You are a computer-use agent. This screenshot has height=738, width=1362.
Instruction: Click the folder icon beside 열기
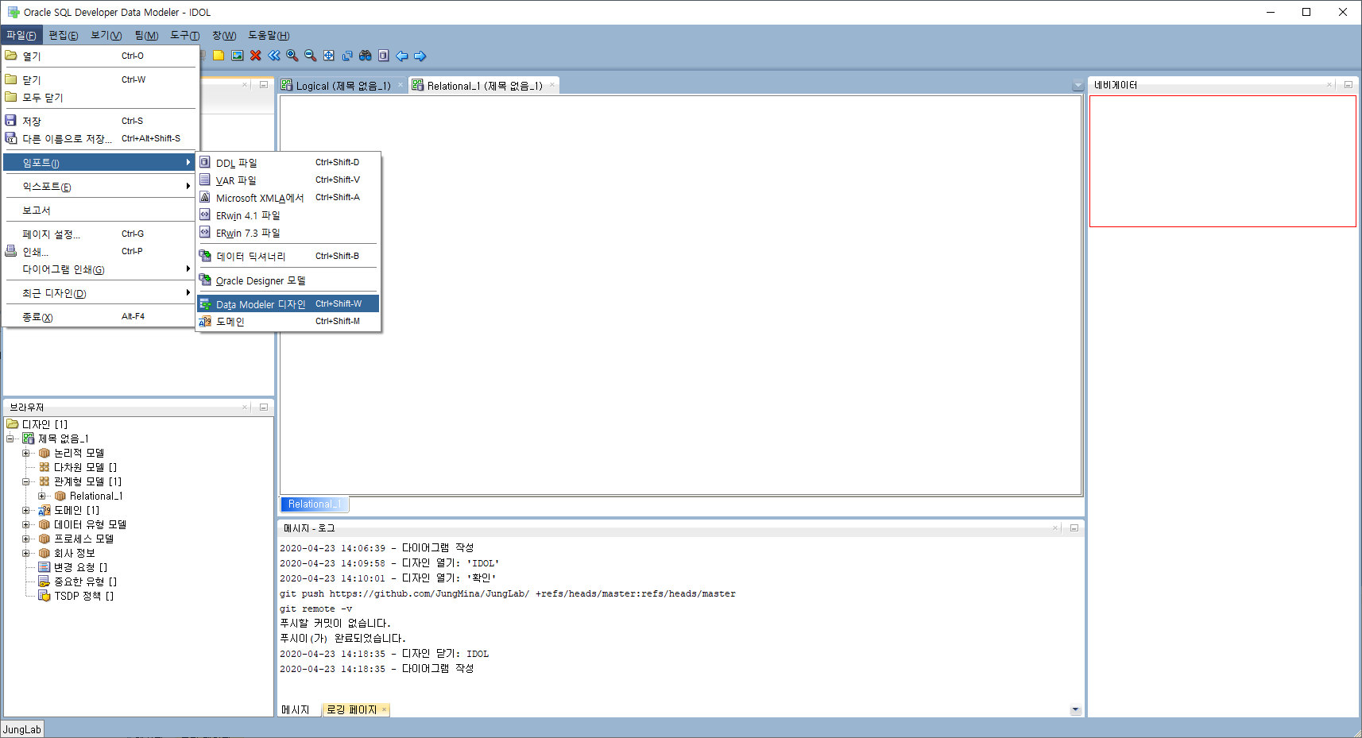click(x=11, y=56)
